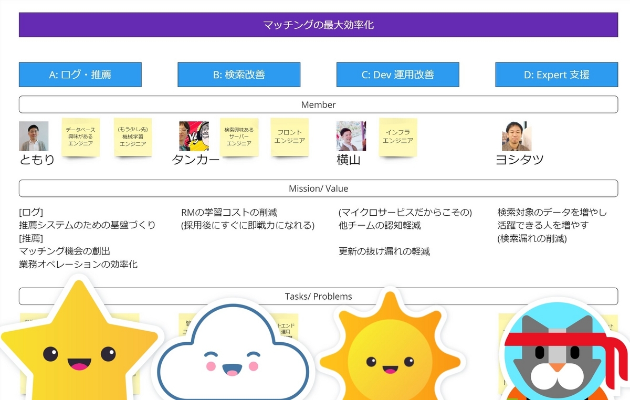Click the text マッチング機会の創出
The height and width of the screenshot is (400, 630).
pos(65,251)
